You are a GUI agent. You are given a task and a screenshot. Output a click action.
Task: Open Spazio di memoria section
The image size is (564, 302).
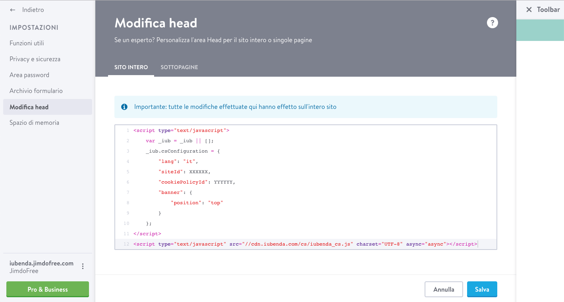(x=34, y=123)
